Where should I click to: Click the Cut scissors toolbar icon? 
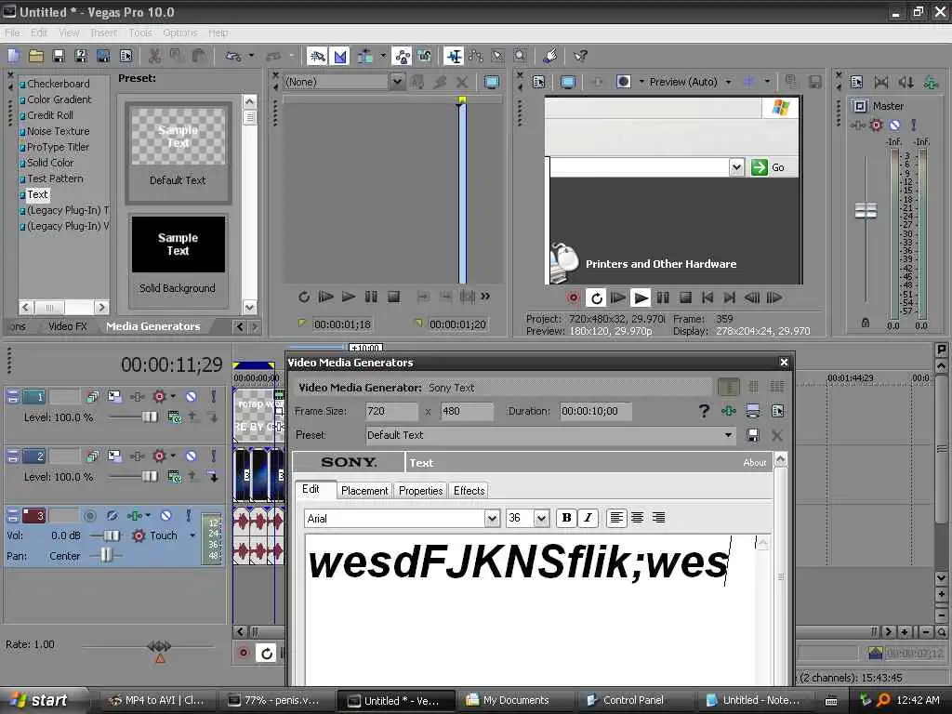click(155, 57)
